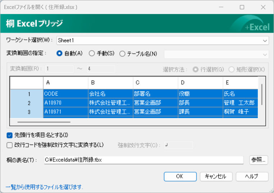Click 株式会社管理工… cell in row 2
Viewport: 274px width, 193px height.
tap(111, 103)
